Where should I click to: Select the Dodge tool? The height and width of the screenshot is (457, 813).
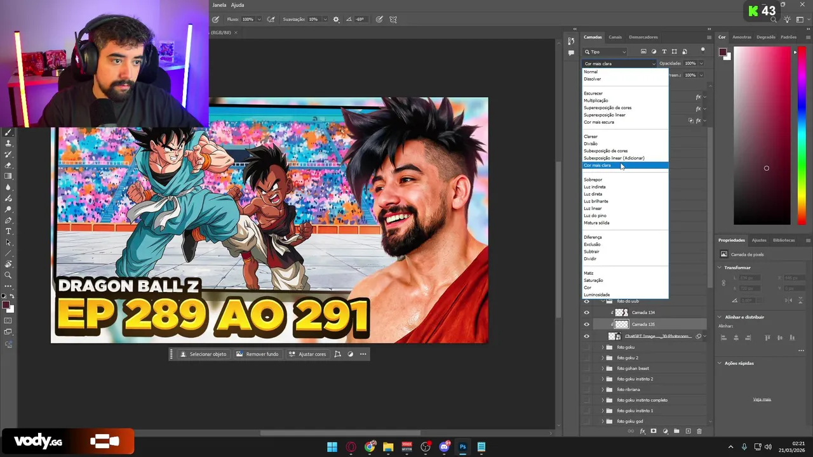point(8,209)
